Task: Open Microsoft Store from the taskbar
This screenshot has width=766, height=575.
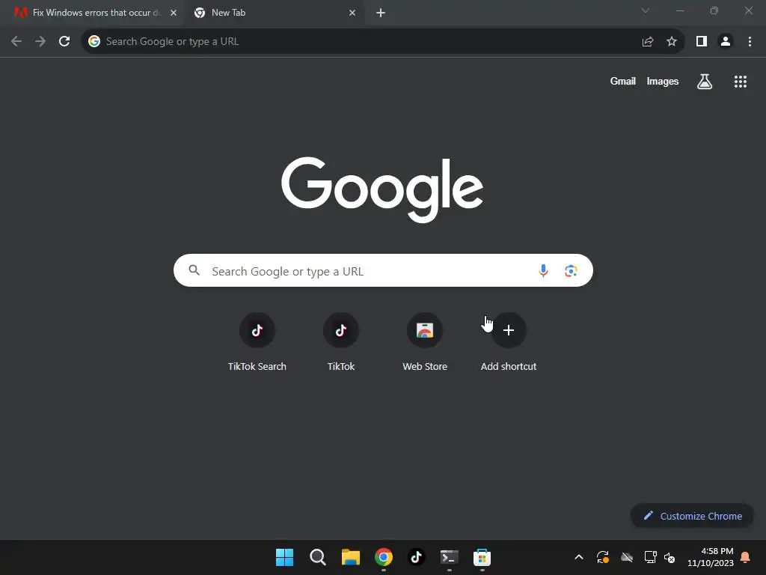Action: click(482, 557)
